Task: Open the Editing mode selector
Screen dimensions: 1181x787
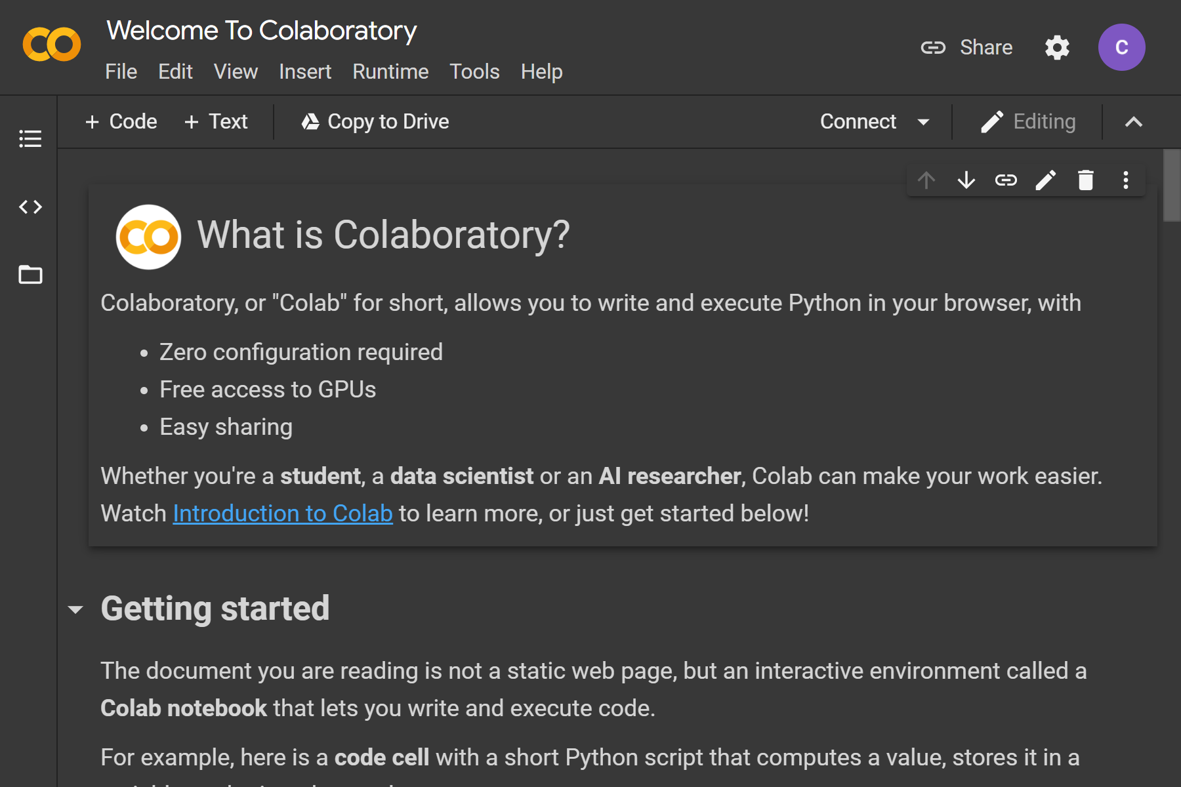Action: point(1028,122)
